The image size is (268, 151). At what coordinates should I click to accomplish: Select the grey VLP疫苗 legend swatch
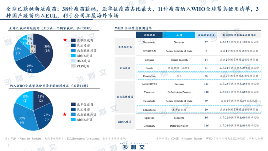point(73,66)
